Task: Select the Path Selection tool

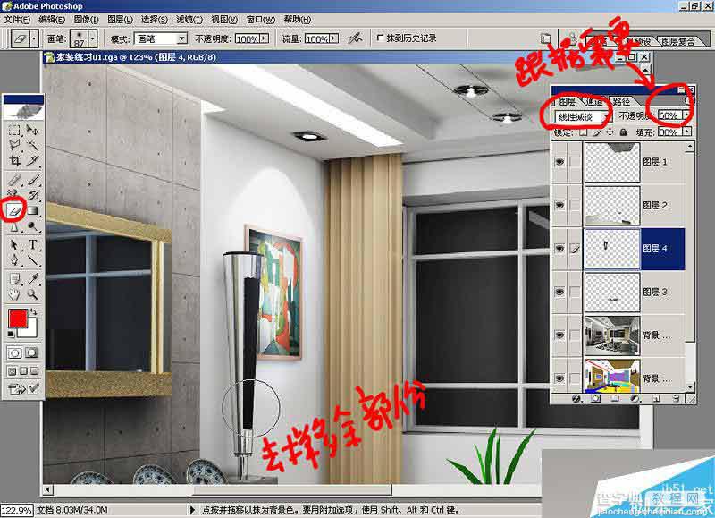Action: [14, 244]
